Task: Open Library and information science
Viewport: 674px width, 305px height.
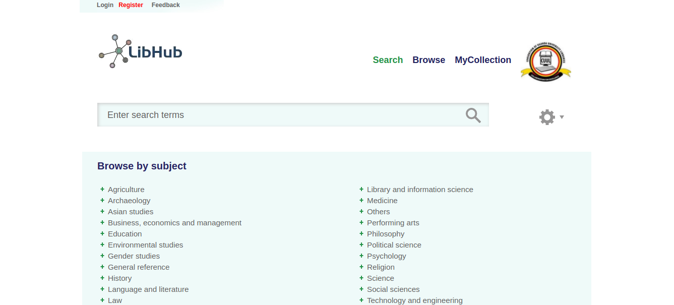Action: [x=420, y=189]
